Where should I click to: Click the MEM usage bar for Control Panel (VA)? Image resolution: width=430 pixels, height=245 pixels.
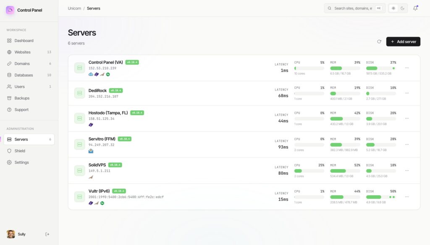345,68
